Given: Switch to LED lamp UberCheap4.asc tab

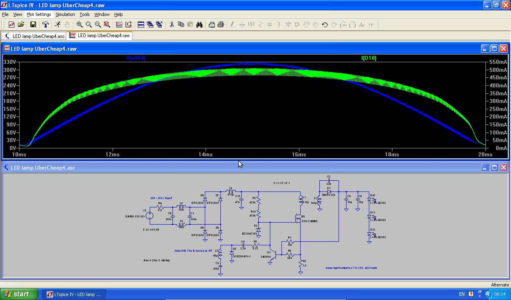Looking at the screenshot, I should coord(34,36).
